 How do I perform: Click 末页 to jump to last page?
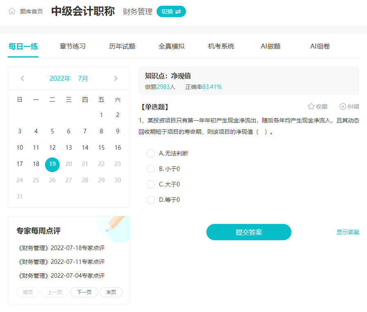coord(111,292)
